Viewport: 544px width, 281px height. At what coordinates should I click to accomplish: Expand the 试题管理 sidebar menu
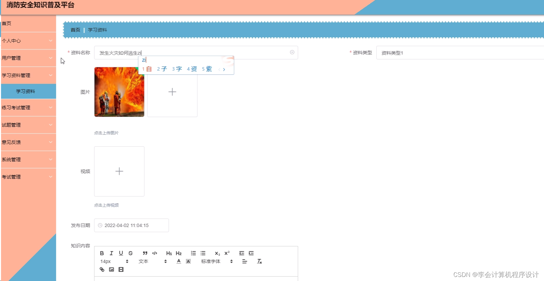pos(28,125)
